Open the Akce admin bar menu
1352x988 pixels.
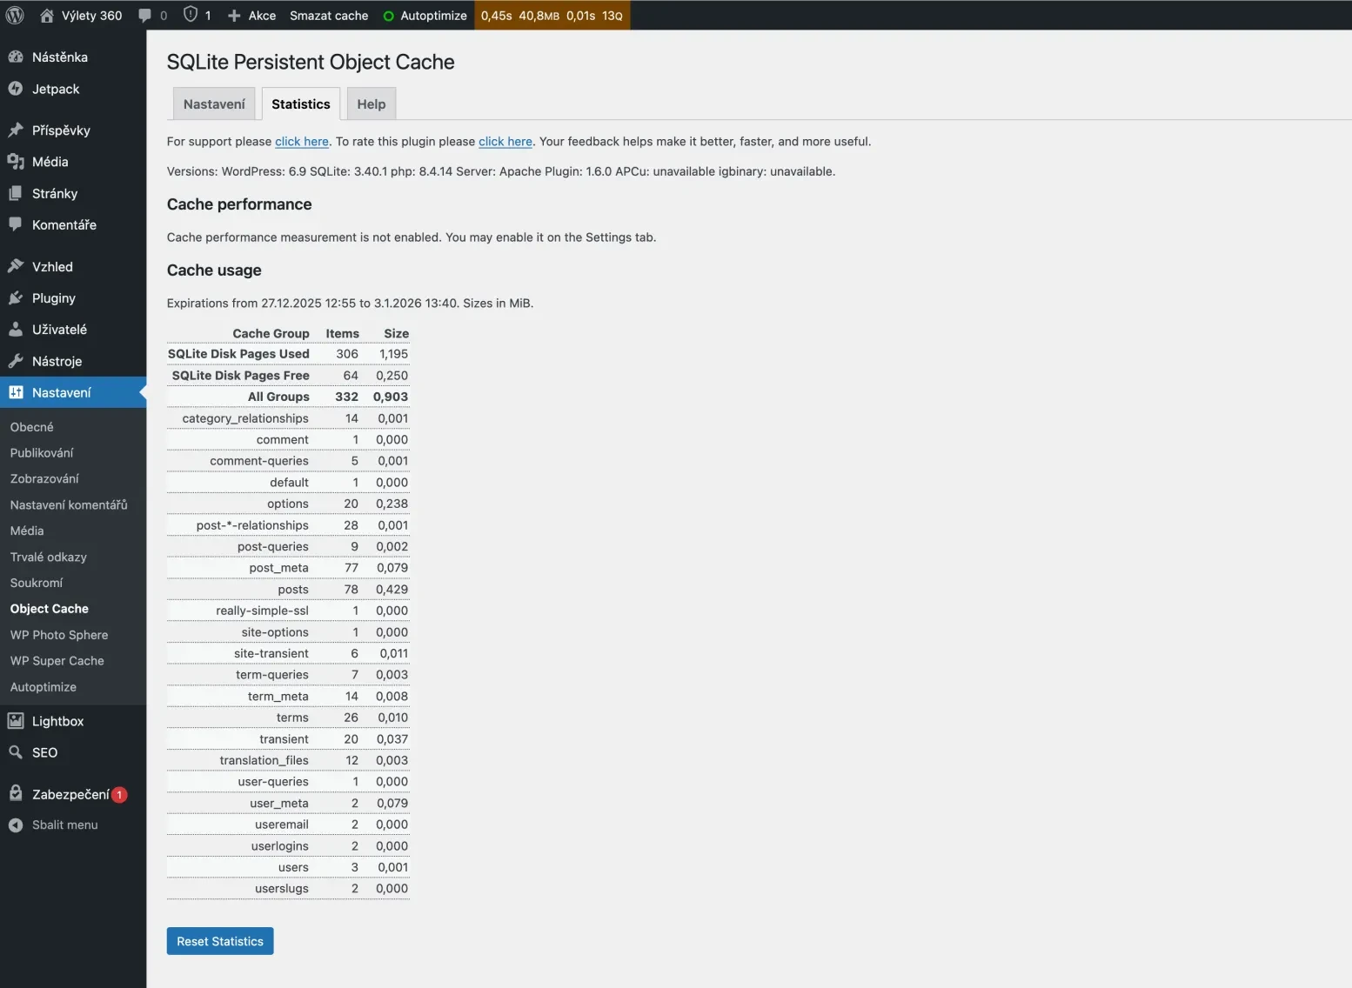click(251, 15)
